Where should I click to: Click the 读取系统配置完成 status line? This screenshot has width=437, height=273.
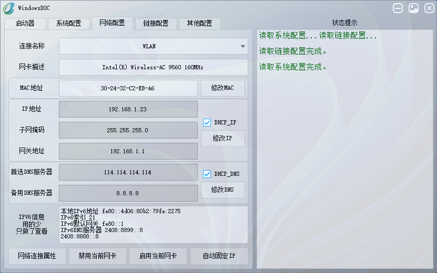pos(292,67)
